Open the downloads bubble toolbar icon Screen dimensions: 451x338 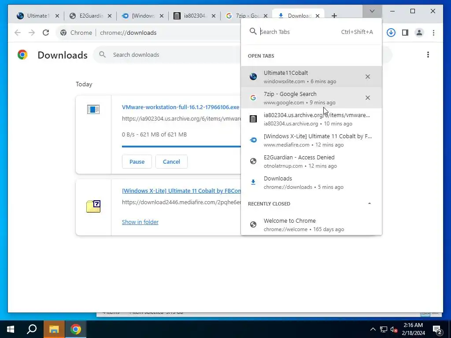391,33
